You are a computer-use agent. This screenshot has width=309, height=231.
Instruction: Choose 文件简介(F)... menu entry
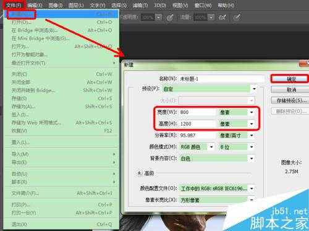click(61, 193)
